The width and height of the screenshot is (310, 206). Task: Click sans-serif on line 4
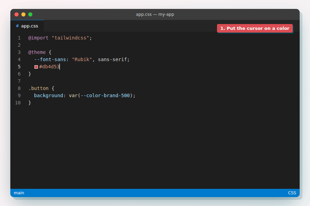tap(112, 59)
